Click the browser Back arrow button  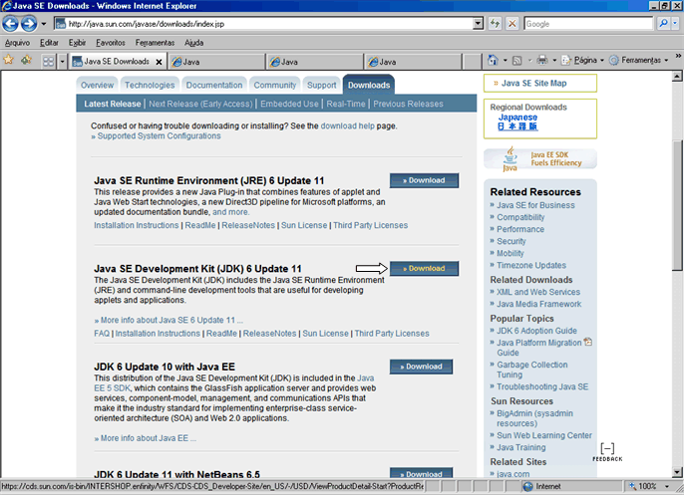pyautogui.click(x=11, y=24)
